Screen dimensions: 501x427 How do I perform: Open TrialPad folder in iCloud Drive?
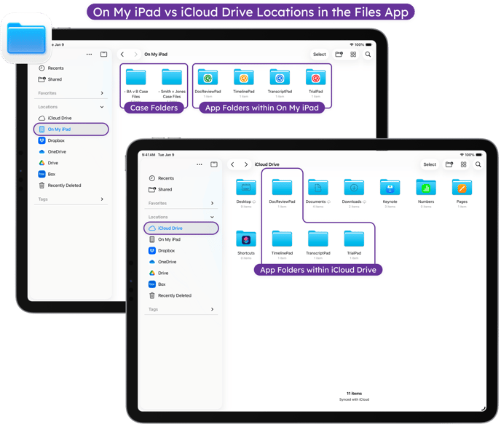click(354, 244)
